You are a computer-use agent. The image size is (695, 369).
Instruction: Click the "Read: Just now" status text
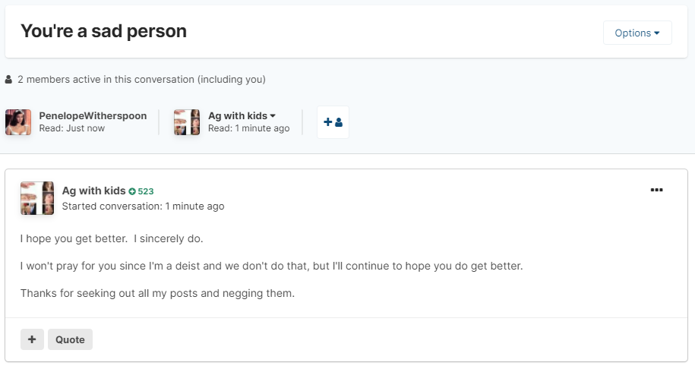tap(72, 128)
